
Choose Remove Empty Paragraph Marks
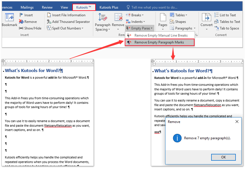(160, 42)
